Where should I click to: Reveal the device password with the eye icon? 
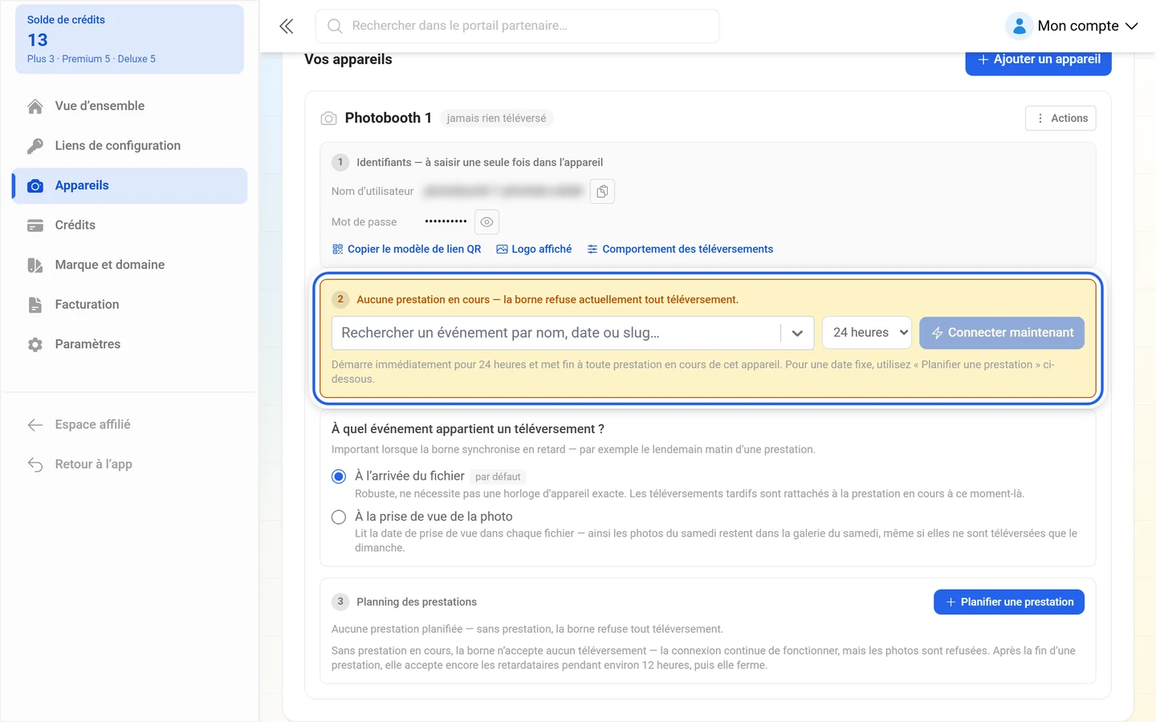pyautogui.click(x=486, y=222)
